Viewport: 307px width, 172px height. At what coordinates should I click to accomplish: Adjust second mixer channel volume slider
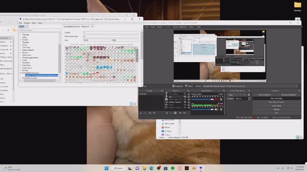click(x=202, y=109)
